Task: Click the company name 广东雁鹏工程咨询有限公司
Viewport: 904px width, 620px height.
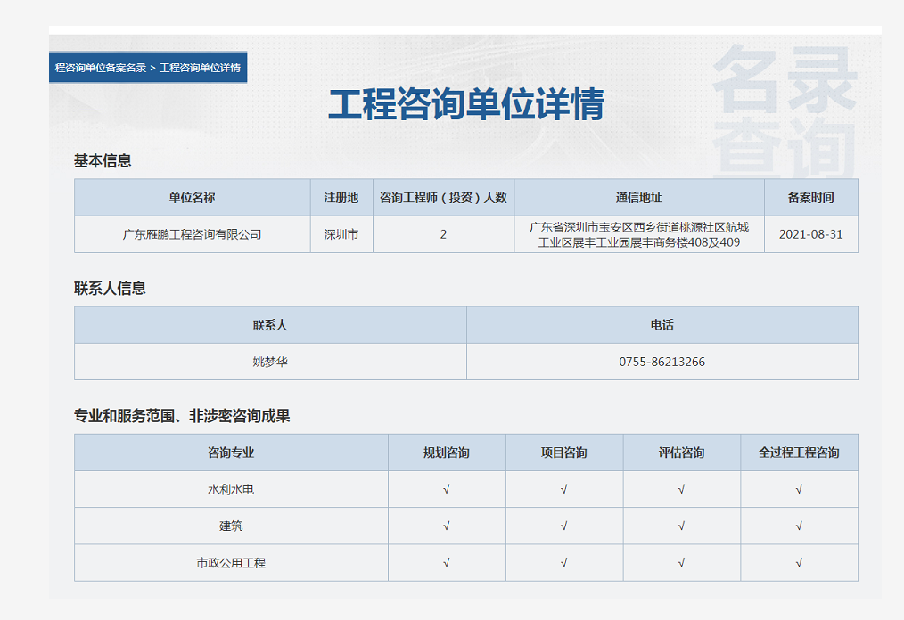Action: tap(193, 233)
